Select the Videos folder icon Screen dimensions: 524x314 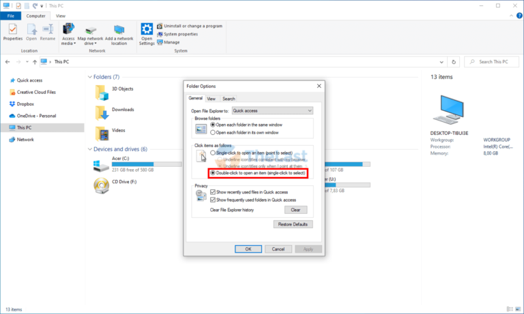(102, 134)
